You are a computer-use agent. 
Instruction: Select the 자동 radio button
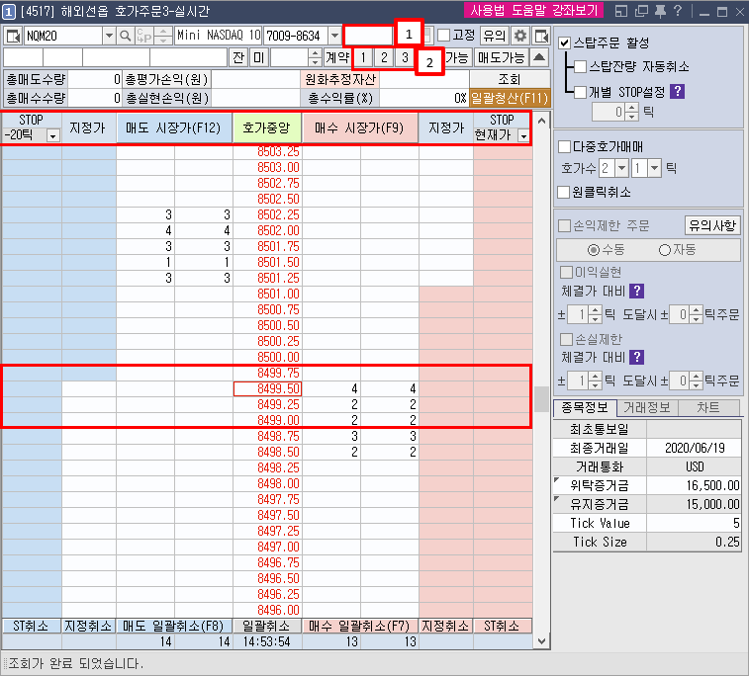click(665, 250)
